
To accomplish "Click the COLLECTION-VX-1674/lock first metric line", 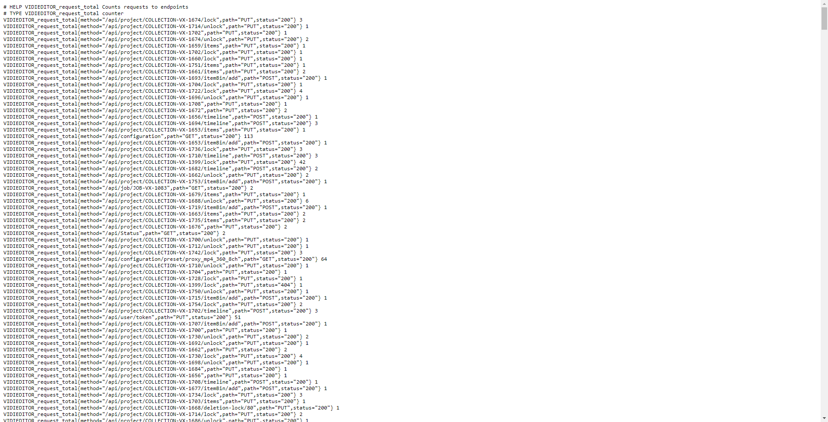I will tap(153, 20).
